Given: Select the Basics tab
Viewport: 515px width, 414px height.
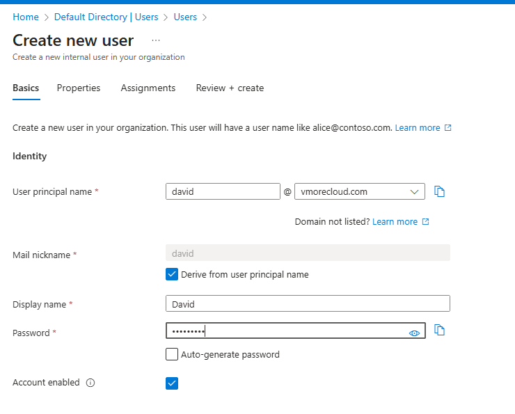Looking at the screenshot, I should point(26,88).
